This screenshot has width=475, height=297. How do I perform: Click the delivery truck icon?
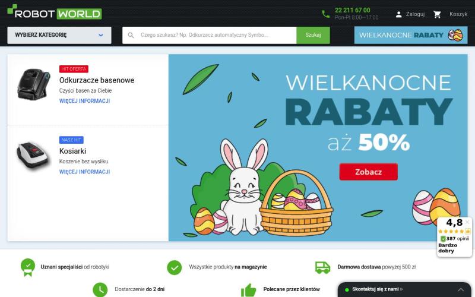[322, 267]
